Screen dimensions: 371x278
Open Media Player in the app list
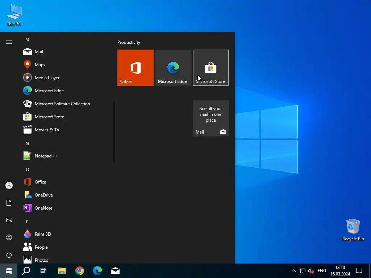coord(67,77)
